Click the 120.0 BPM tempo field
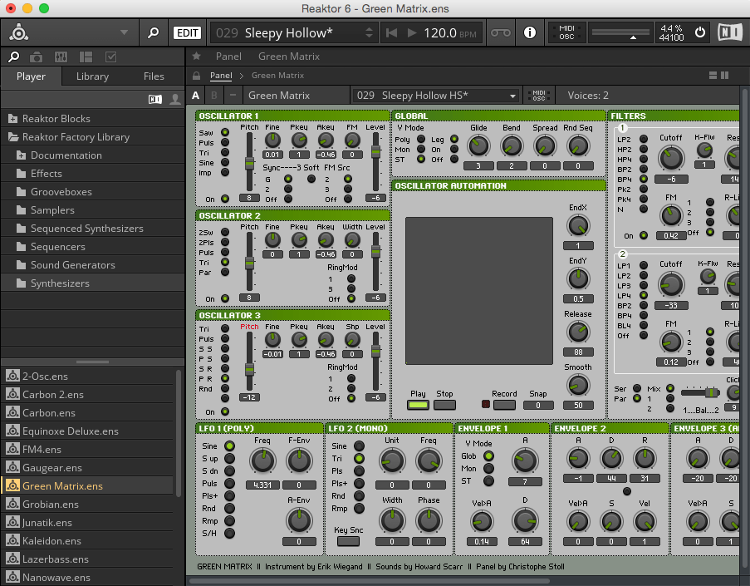The image size is (750, 586). (449, 32)
